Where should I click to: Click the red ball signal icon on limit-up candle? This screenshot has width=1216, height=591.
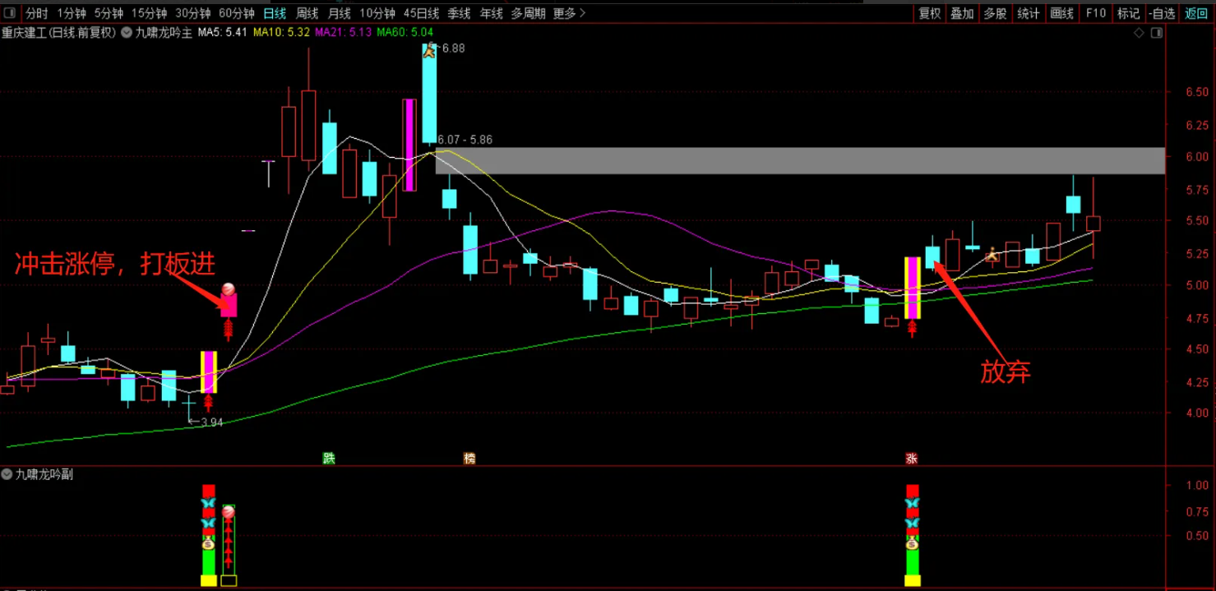click(x=228, y=289)
